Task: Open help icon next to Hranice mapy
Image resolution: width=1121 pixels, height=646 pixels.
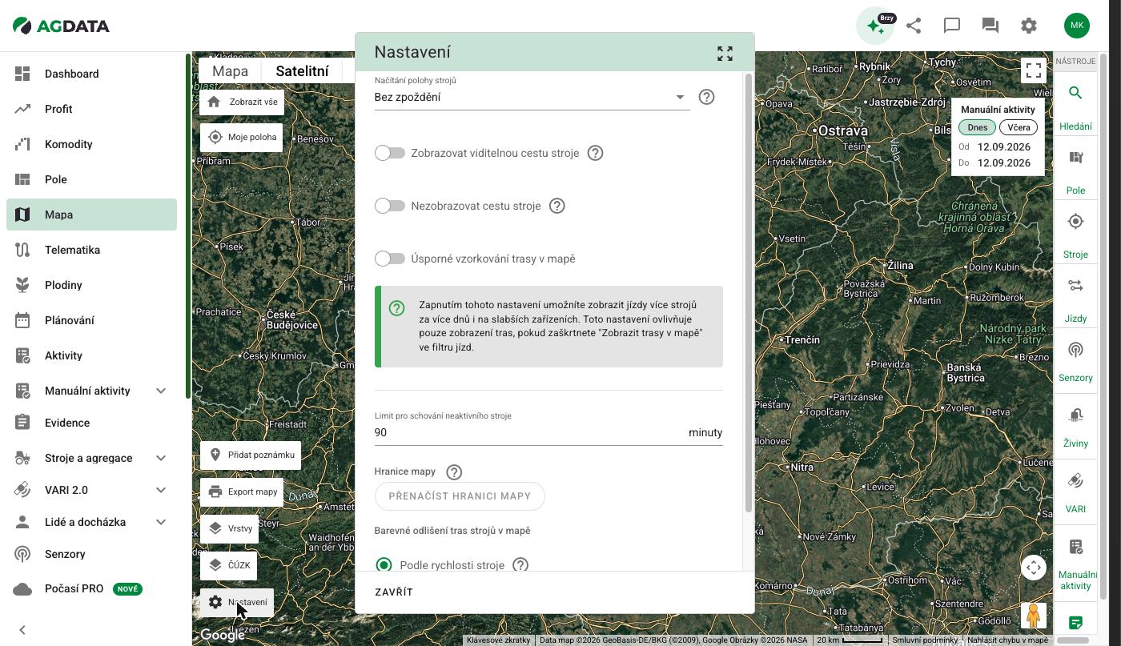Action: point(454,471)
